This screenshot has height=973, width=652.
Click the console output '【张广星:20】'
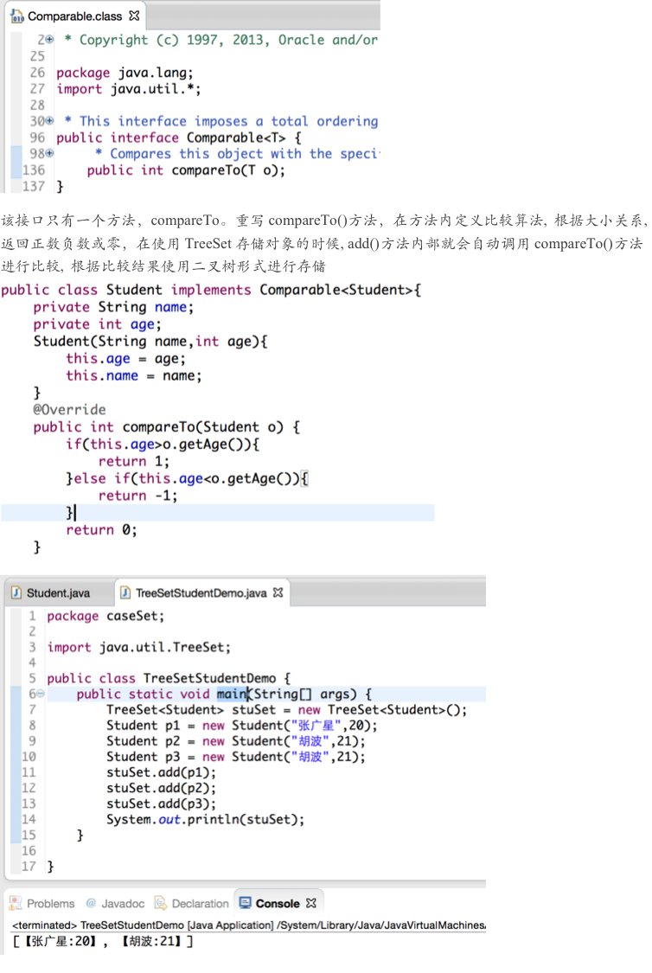pos(61,941)
